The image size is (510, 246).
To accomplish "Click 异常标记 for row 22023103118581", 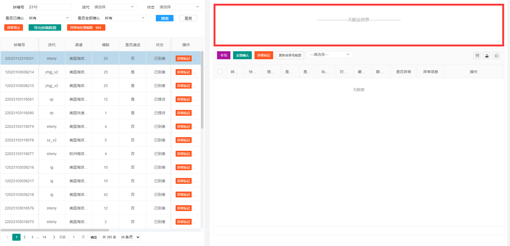I will tap(184, 99).
